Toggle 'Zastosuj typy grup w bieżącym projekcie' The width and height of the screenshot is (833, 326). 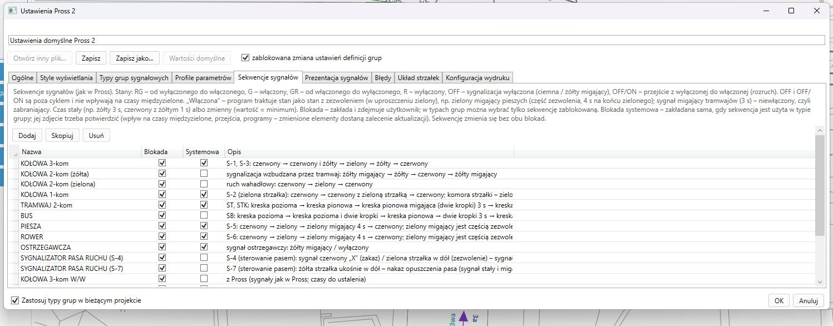tap(14, 300)
